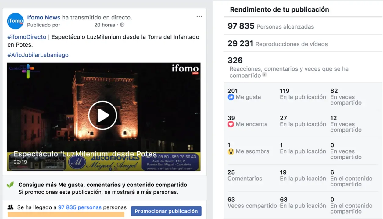Click the people reached icon
Screen dimensions: 383x219
point(11,207)
